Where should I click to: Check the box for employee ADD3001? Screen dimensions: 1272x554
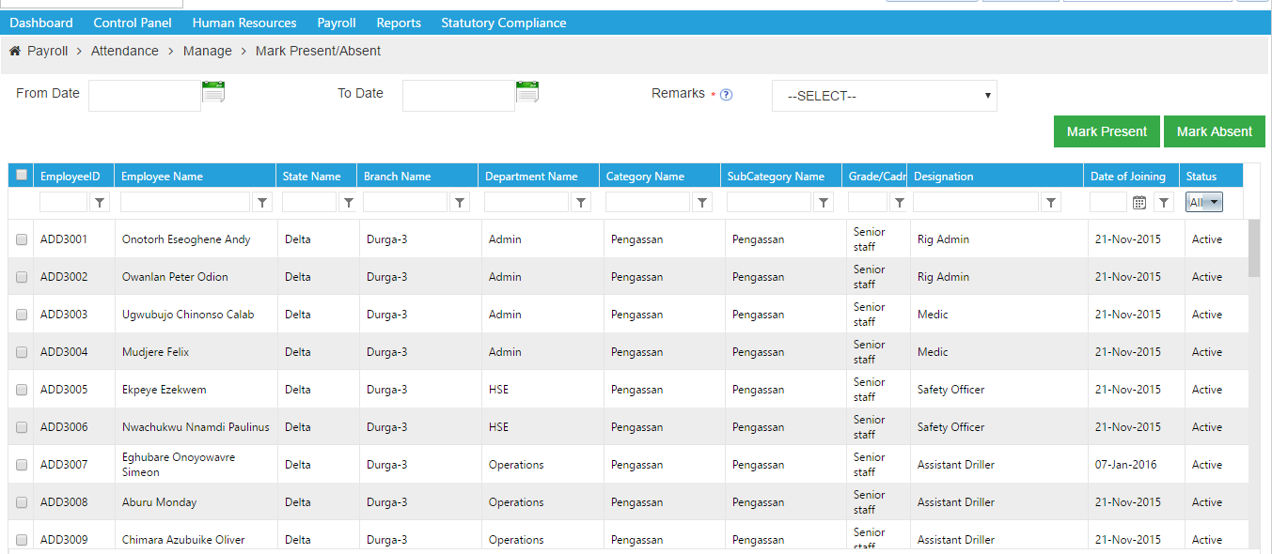pos(22,239)
